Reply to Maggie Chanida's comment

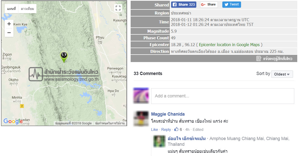[x=166, y=130]
